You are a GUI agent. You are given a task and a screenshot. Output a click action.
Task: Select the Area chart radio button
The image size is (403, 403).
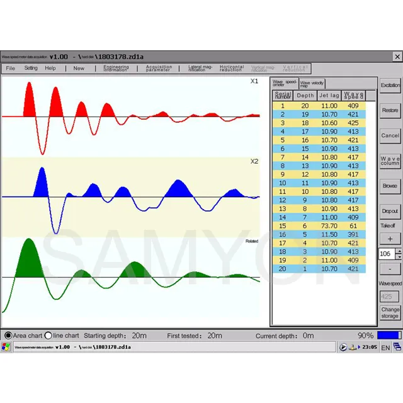click(x=8, y=336)
